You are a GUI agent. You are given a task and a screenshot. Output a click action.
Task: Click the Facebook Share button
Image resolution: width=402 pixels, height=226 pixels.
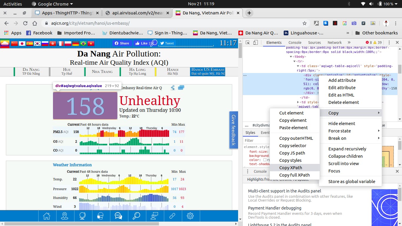coord(122,43)
